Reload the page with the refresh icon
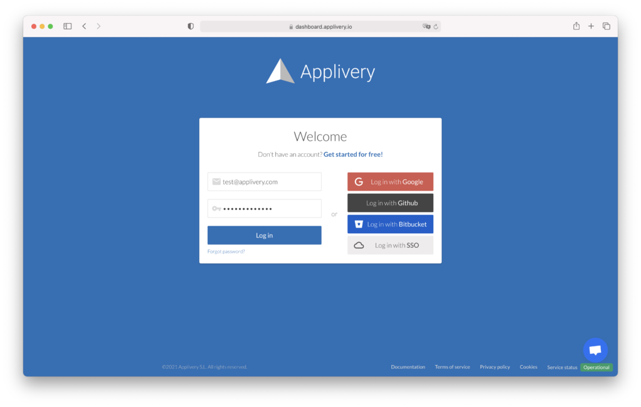 coord(436,26)
